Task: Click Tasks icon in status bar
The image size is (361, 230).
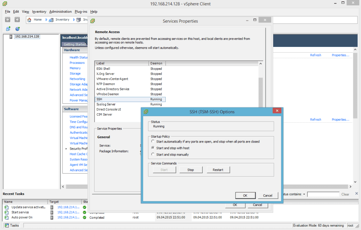Action: pos(7,225)
